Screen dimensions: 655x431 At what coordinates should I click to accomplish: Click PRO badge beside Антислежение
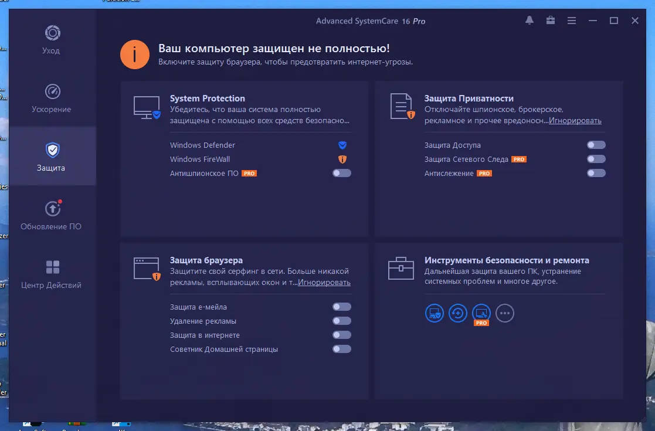(x=484, y=174)
